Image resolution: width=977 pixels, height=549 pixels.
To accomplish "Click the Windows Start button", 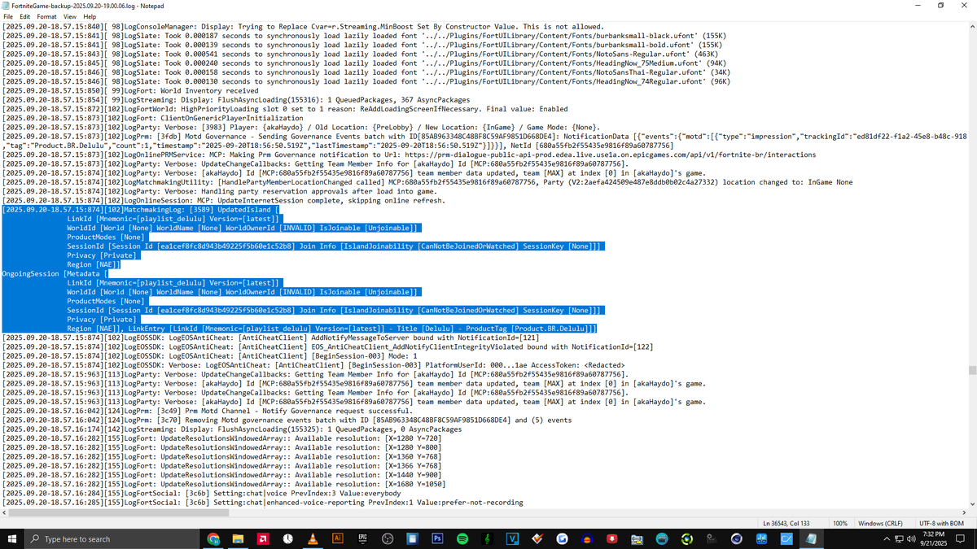I will (x=12, y=538).
